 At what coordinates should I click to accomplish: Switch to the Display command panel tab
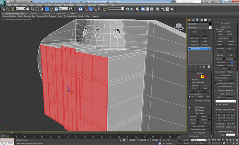point(206,20)
